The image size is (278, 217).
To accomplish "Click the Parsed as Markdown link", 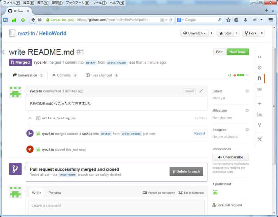I will pos(159,193).
